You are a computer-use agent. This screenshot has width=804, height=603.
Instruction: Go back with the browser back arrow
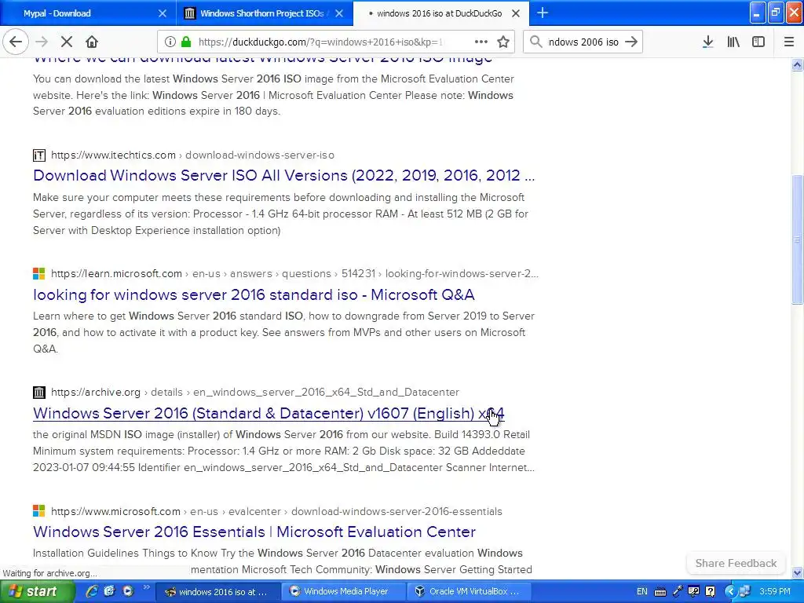[x=16, y=42]
